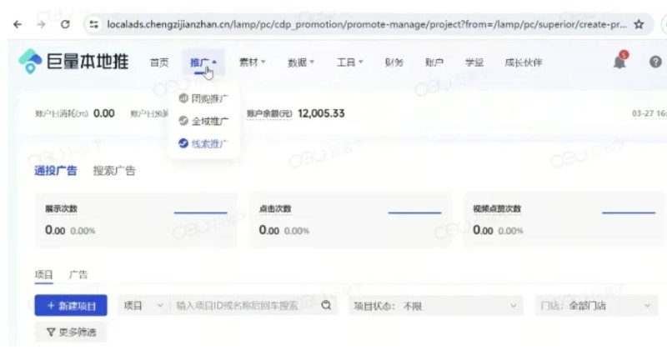Click the 更多筛选 filter button
The height and width of the screenshot is (355, 667).
tap(71, 332)
